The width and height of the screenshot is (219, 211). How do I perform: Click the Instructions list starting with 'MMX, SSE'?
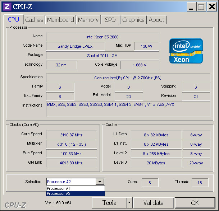pyautogui.click(x=128, y=109)
